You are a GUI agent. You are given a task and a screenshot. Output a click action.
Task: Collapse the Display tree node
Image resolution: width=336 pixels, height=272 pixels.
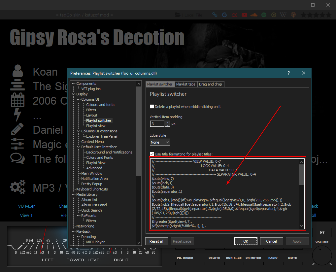pyautogui.click(x=74, y=94)
